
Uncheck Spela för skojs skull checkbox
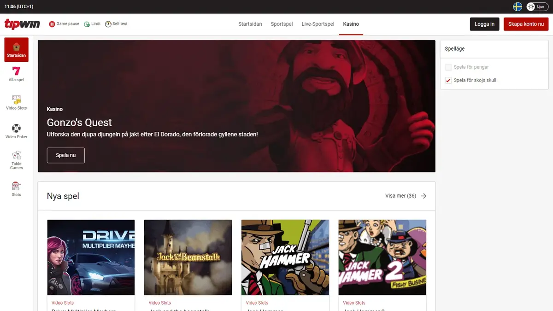tap(448, 80)
